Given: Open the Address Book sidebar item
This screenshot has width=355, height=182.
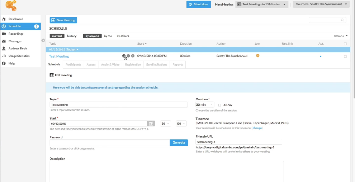Looking at the screenshot, I should (17, 49).
